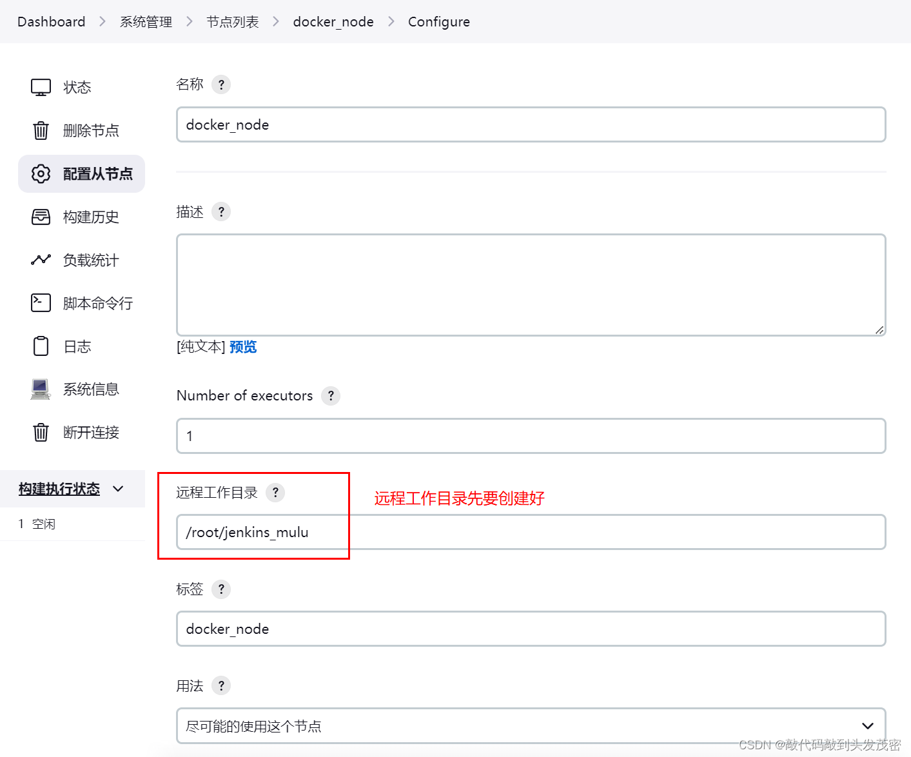The image size is (911, 757).
Task: Select 构建历史 in the sidebar
Action: pyautogui.click(x=81, y=217)
